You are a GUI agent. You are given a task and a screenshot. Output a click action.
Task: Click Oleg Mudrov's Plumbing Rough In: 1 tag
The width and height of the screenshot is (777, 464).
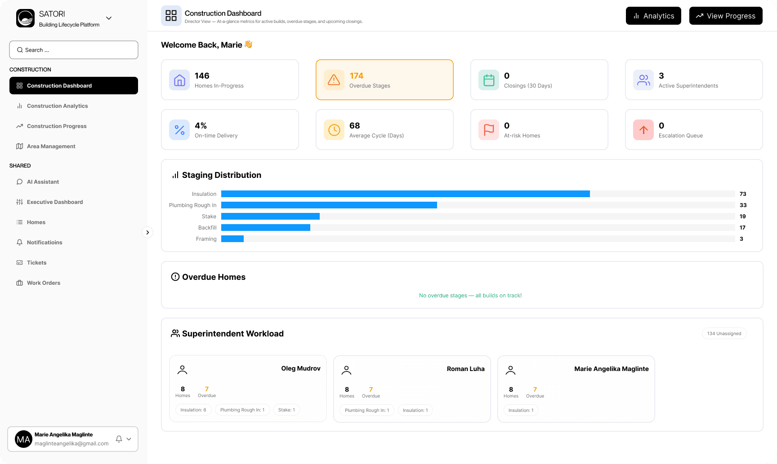(242, 410)
